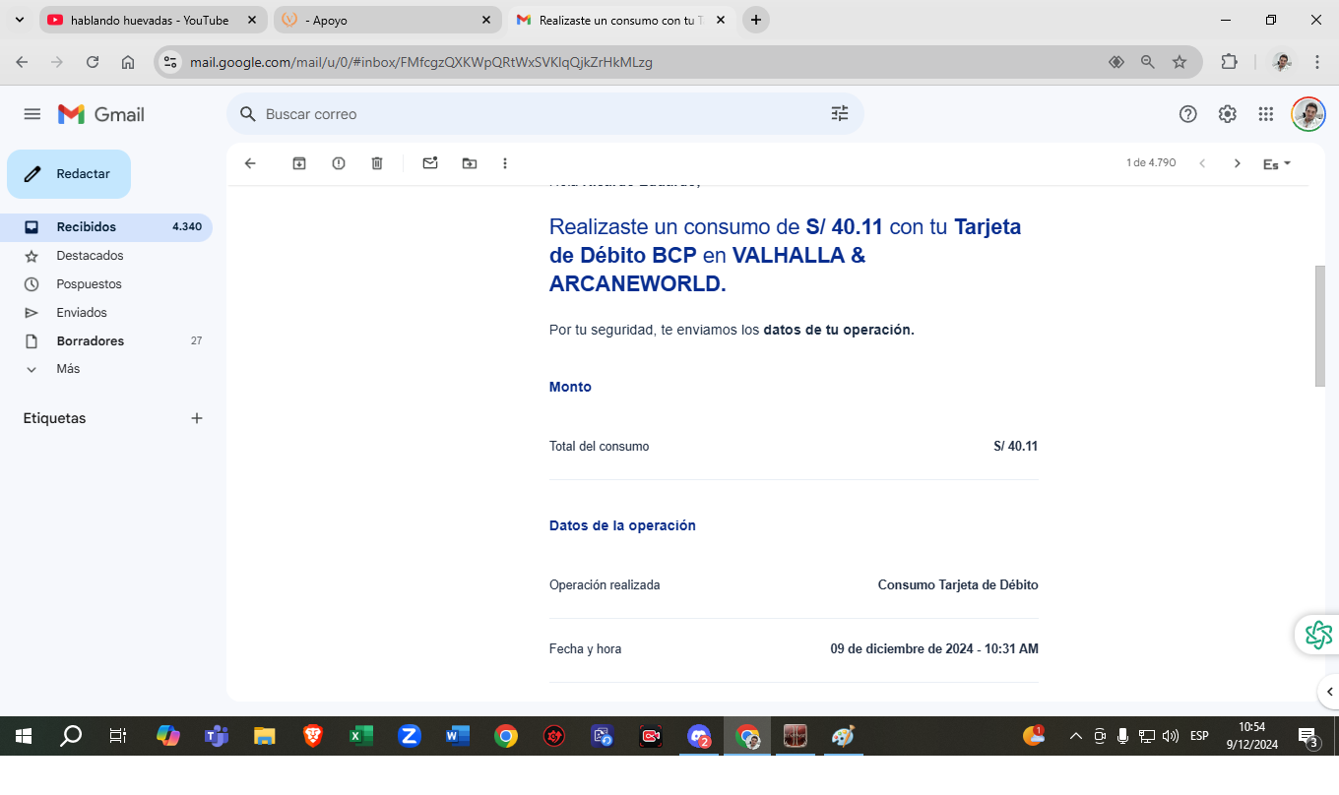This screenshot has width=1339, height=795.
Task: Open the input tools language dropdown
Action: (1277, 163)
